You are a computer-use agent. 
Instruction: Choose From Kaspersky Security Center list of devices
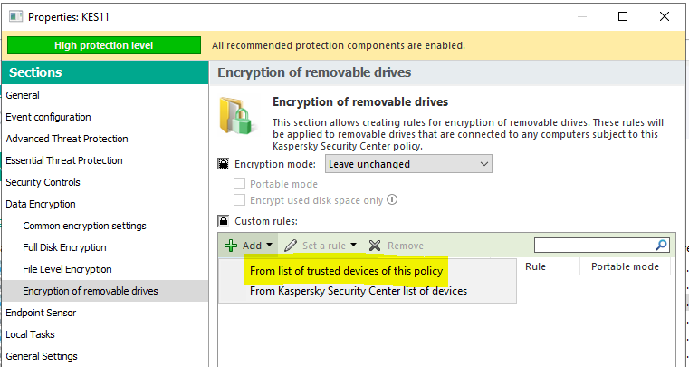point(359,291)
